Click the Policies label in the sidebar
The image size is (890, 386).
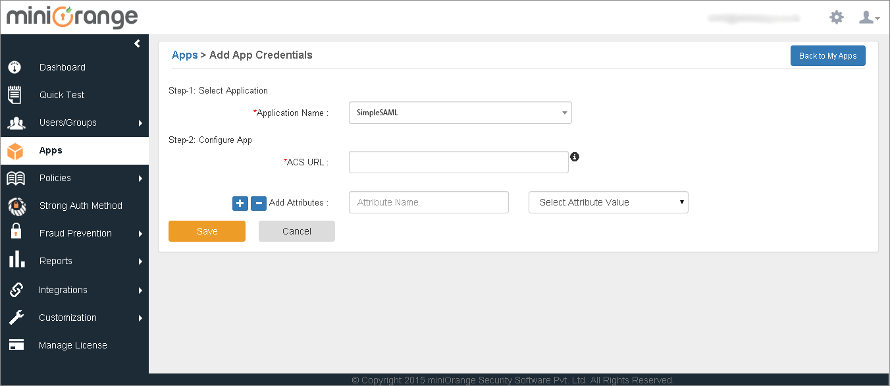pyautogui.click(x=55, y=178)
